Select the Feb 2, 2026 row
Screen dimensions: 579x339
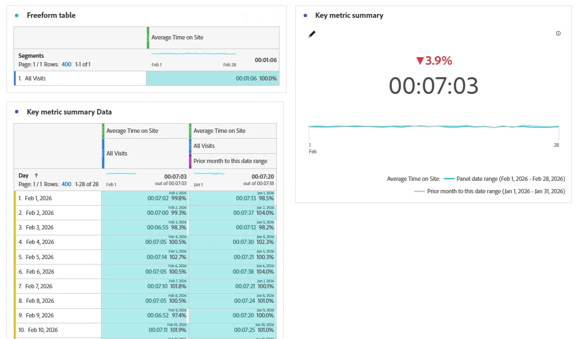(58, 213)
